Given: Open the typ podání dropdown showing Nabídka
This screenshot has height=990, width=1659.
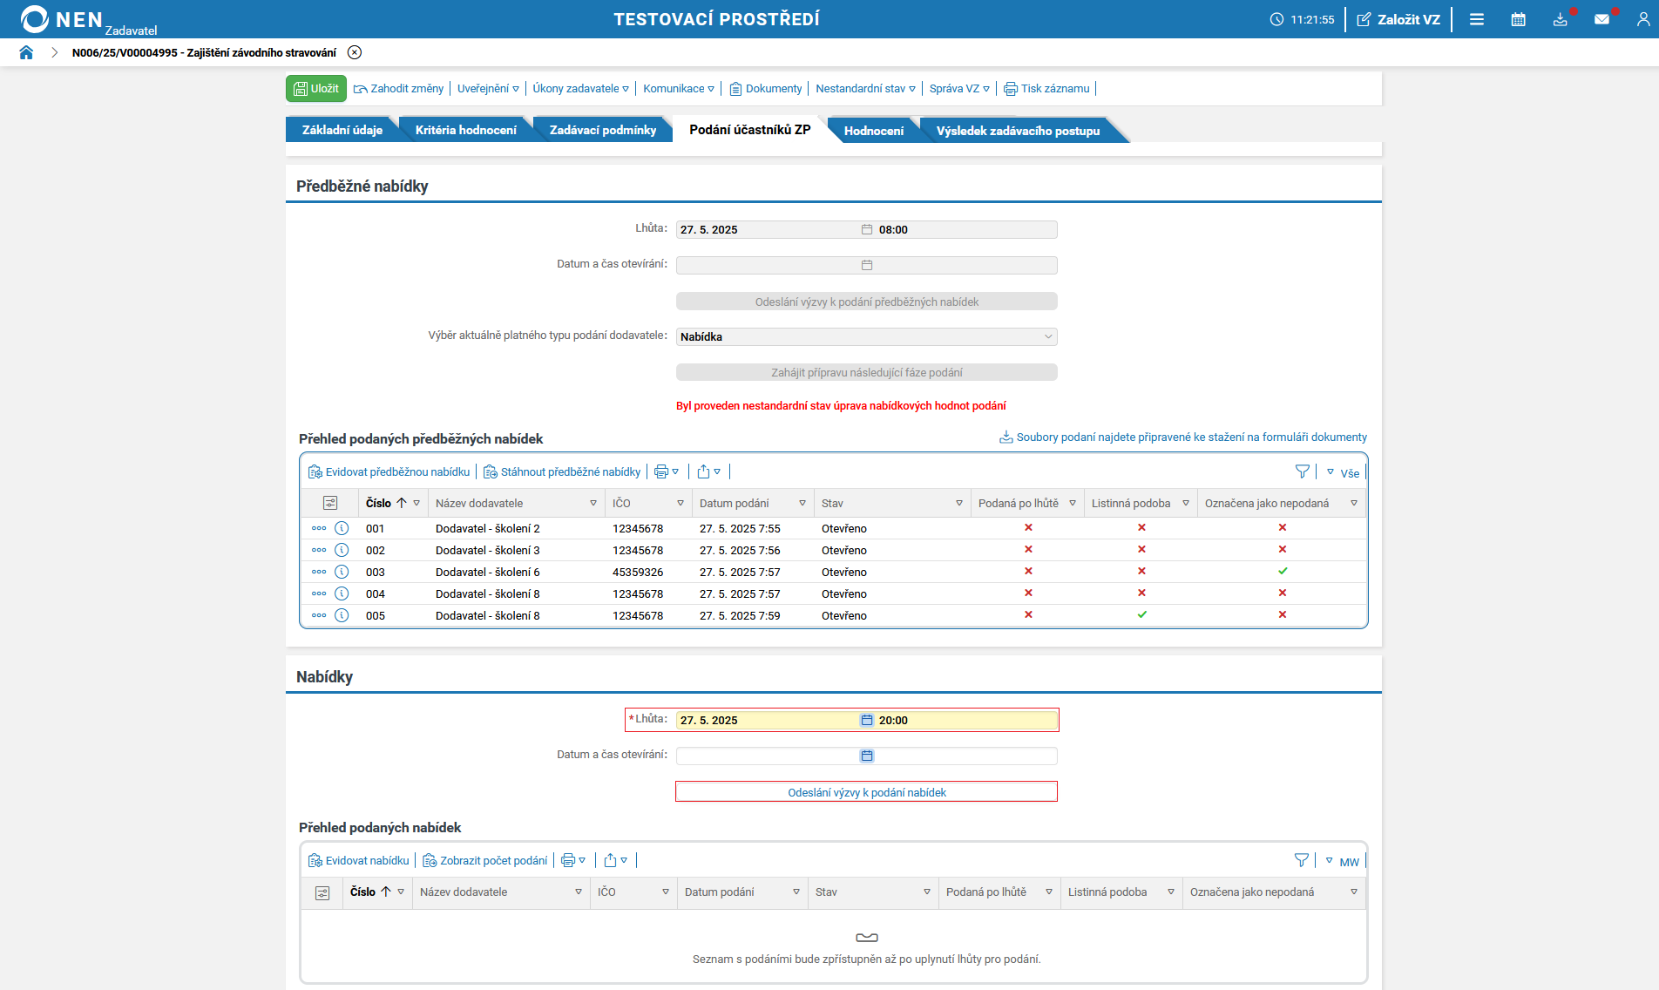Looking at the screenshot, I should tap(866, 336).
